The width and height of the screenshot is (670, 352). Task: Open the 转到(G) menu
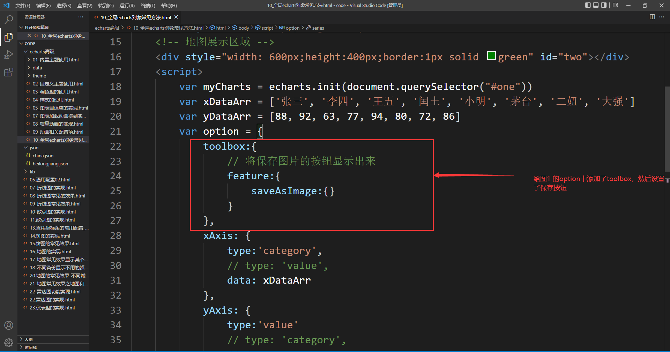(x=106, y=6)
